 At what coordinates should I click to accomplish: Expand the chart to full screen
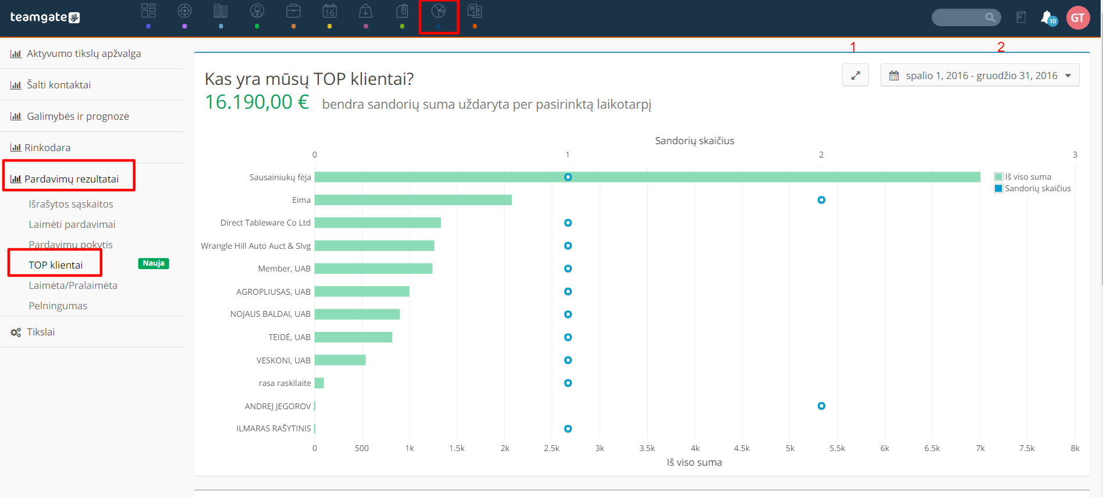(x=856, y=75)
